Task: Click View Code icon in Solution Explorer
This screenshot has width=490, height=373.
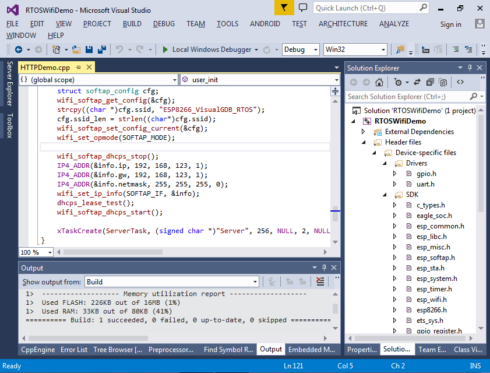Action: 460,82
